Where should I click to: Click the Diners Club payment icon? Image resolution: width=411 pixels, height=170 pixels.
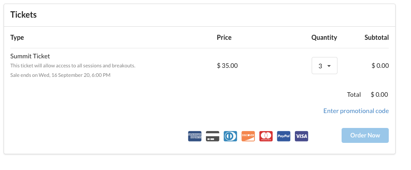coord(230,136)
